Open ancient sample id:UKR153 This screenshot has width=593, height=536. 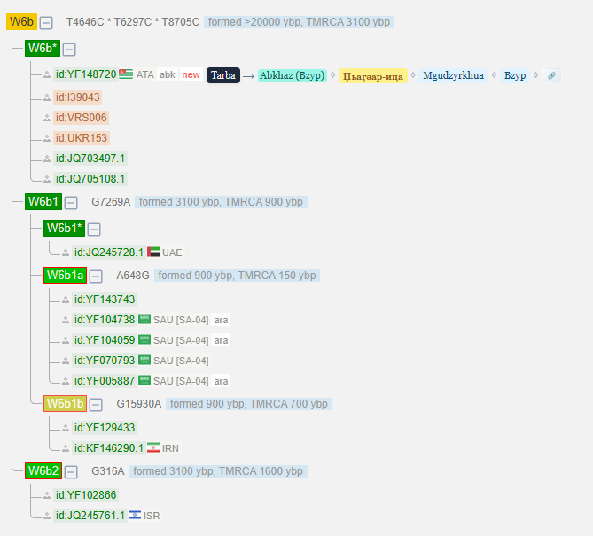point(82,138)
